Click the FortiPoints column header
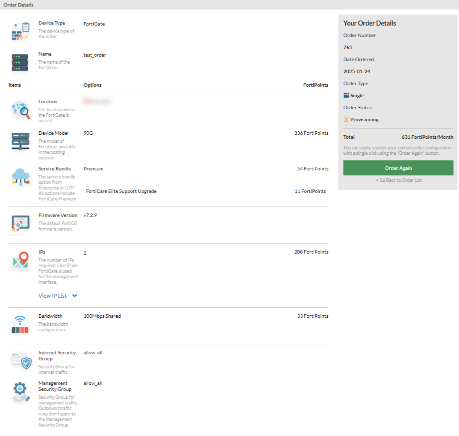The image size is (459, 436). 315,85
